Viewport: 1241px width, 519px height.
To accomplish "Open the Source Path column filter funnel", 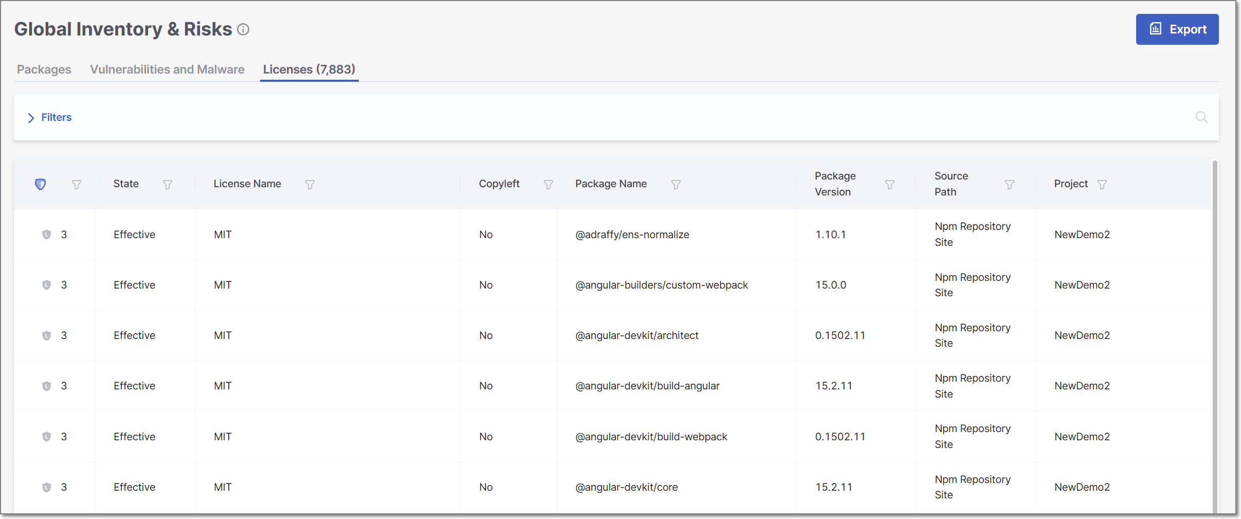I will click(1010, 185).
